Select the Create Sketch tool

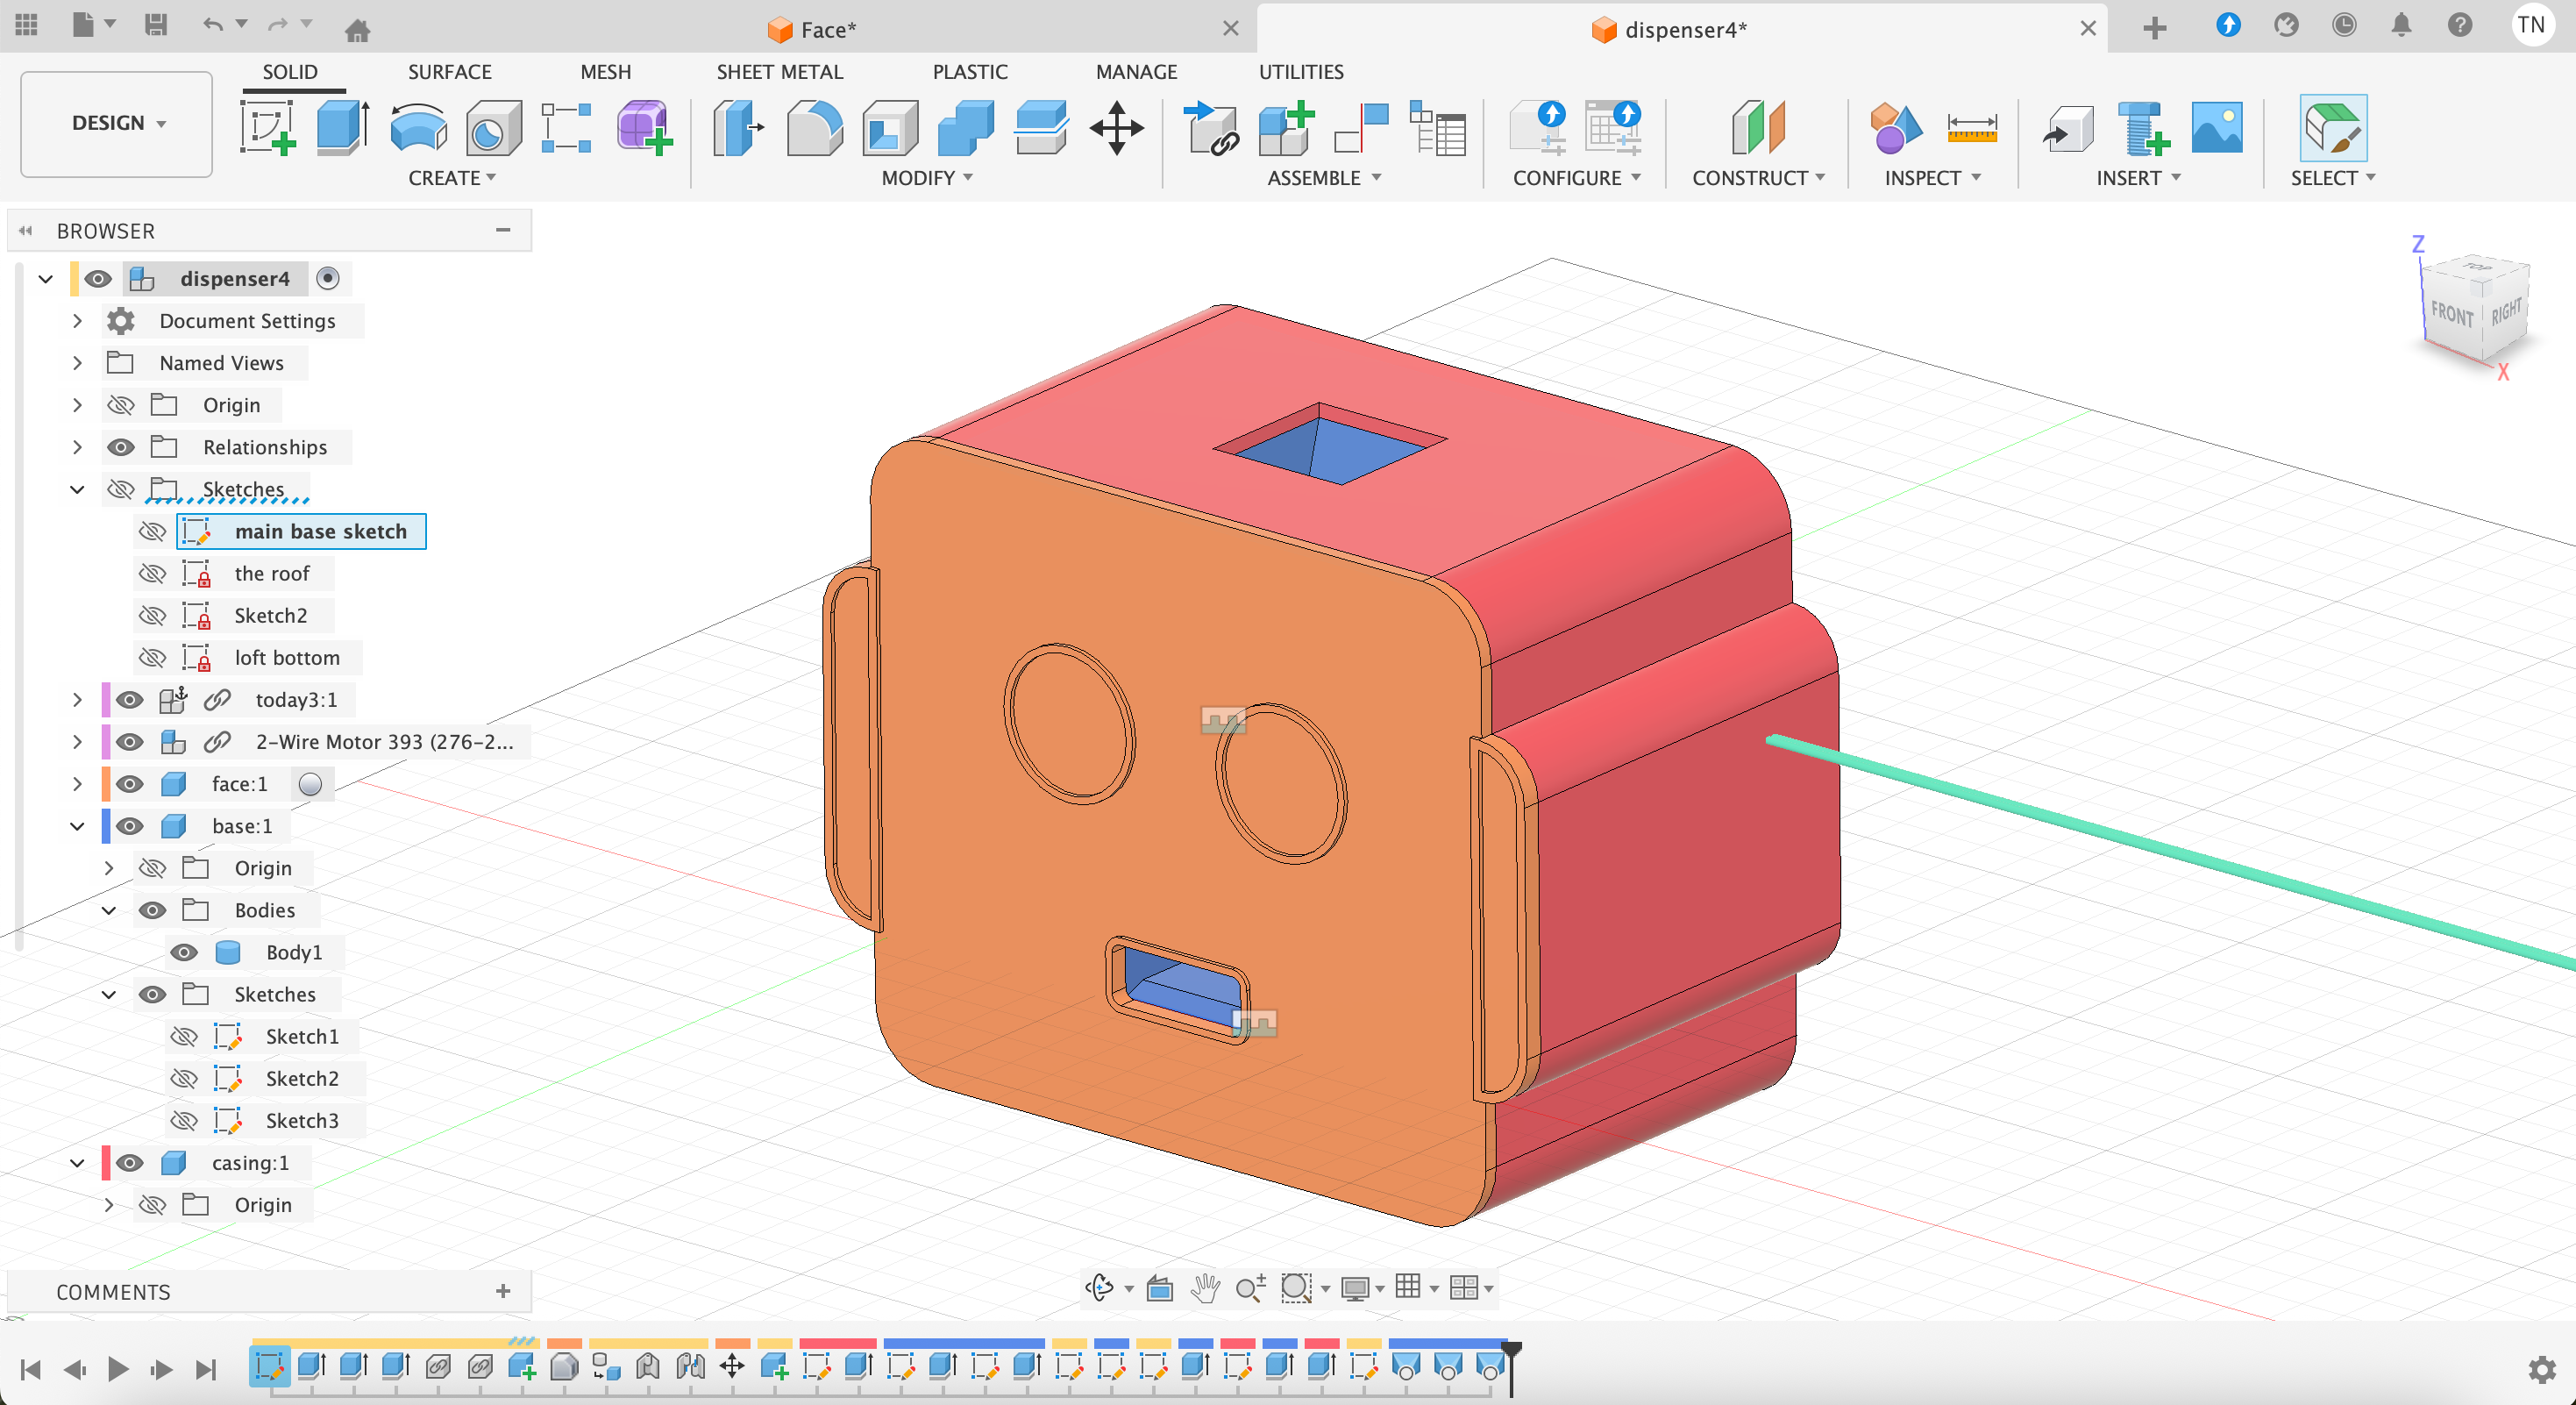tap(267, 128)
